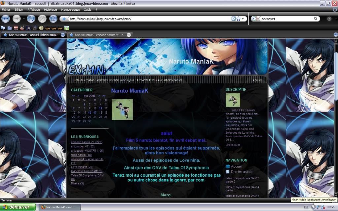
Task: Open 'Tales Of Symphonia OAV' category
Action: tap(87, 177)
